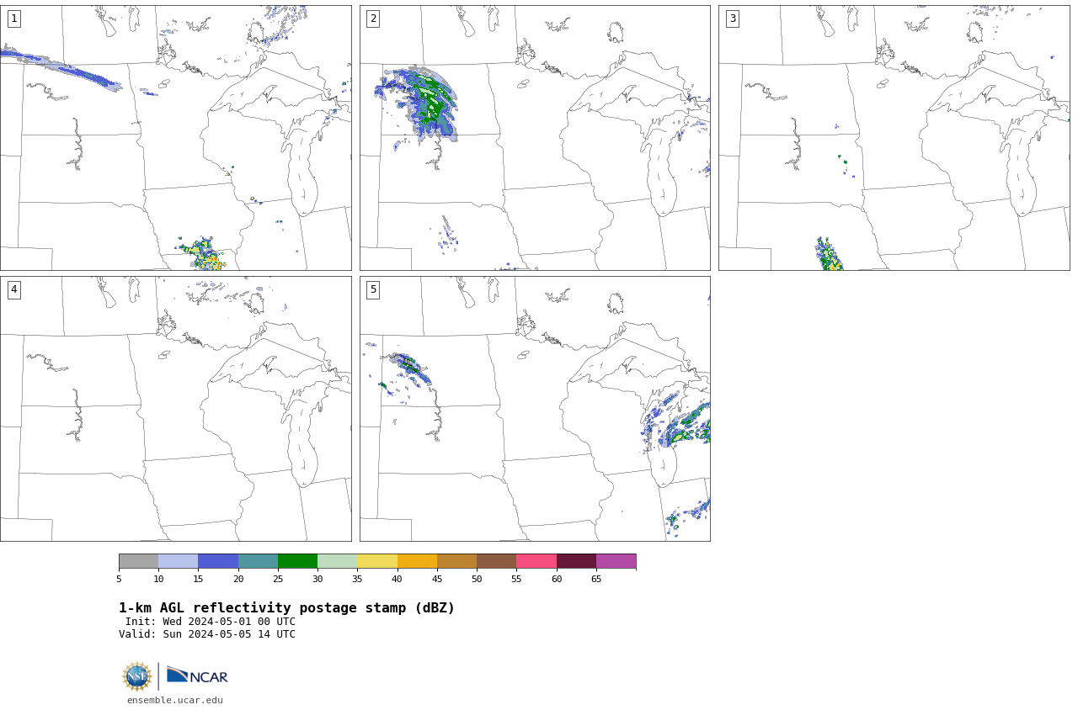This screenshot has height=710, width=1078.
Task: Click the gray 5-10 dBZ swatch
Action: click(x=139, y=561)
